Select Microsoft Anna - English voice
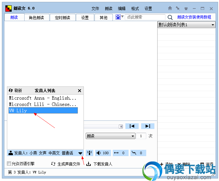The image size is (219, 181). tap(43, 98)
